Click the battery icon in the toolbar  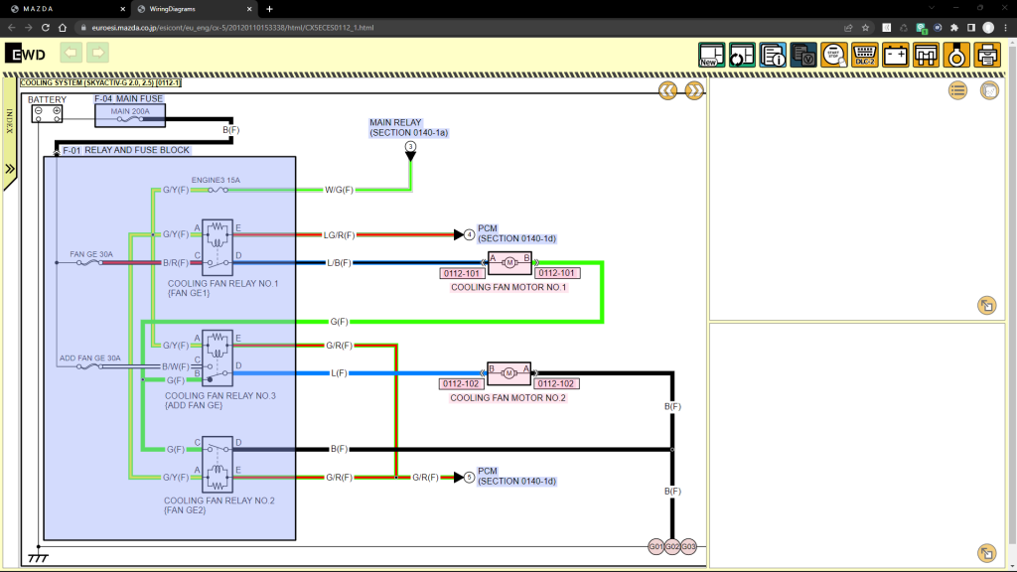895,56
